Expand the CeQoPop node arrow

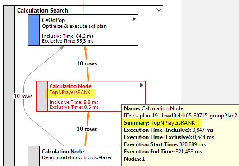point(134,19)
